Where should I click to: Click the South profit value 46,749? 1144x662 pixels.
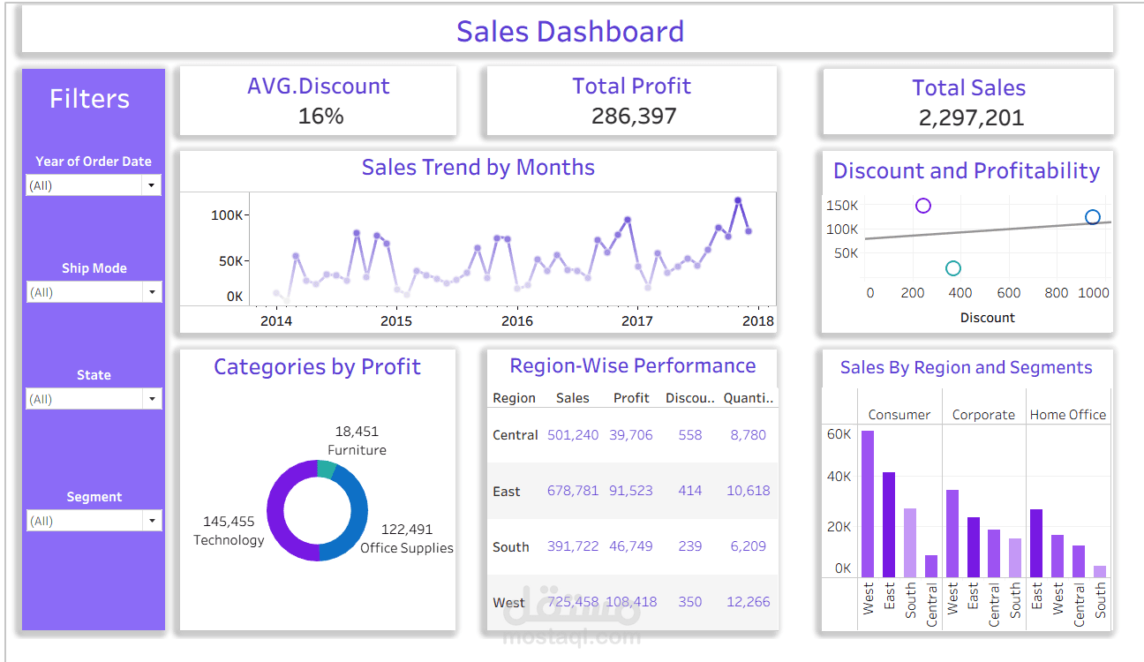pyautogui.click(x=631, y=546)
